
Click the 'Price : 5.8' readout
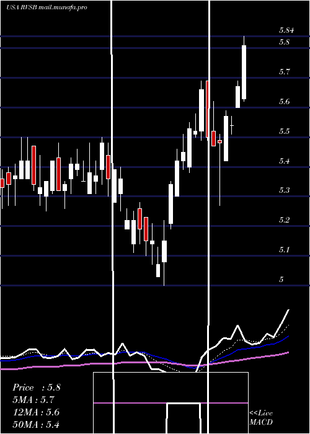click(37, 387)
